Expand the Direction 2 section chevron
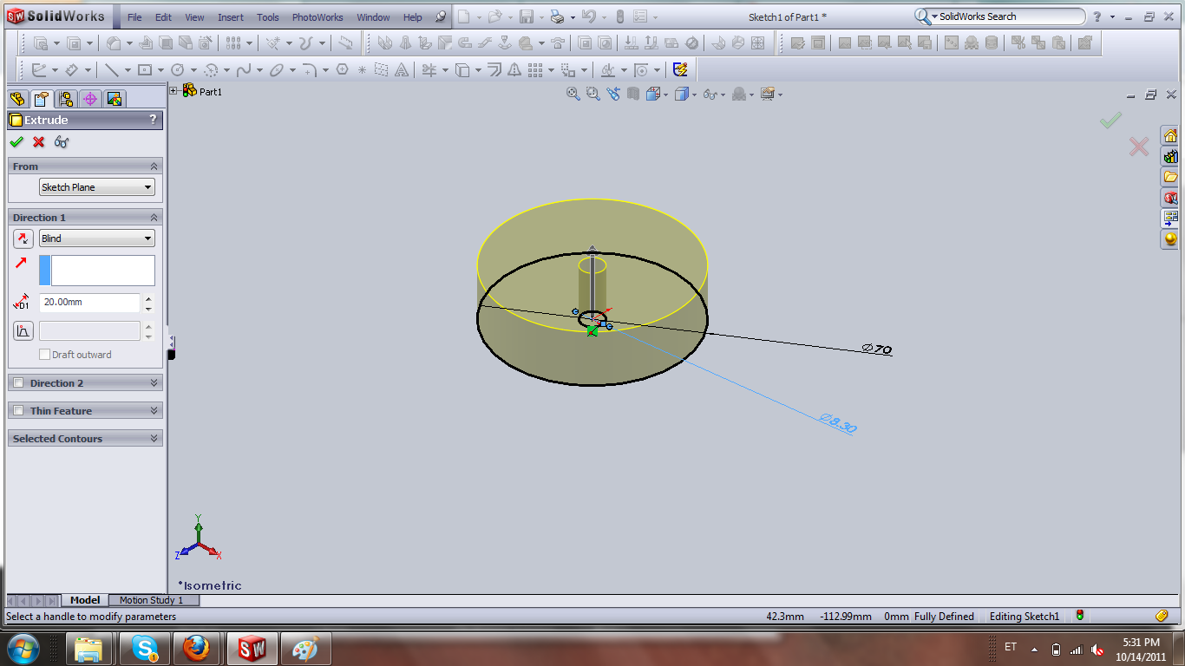1185x666 pixels. point(154,383)
